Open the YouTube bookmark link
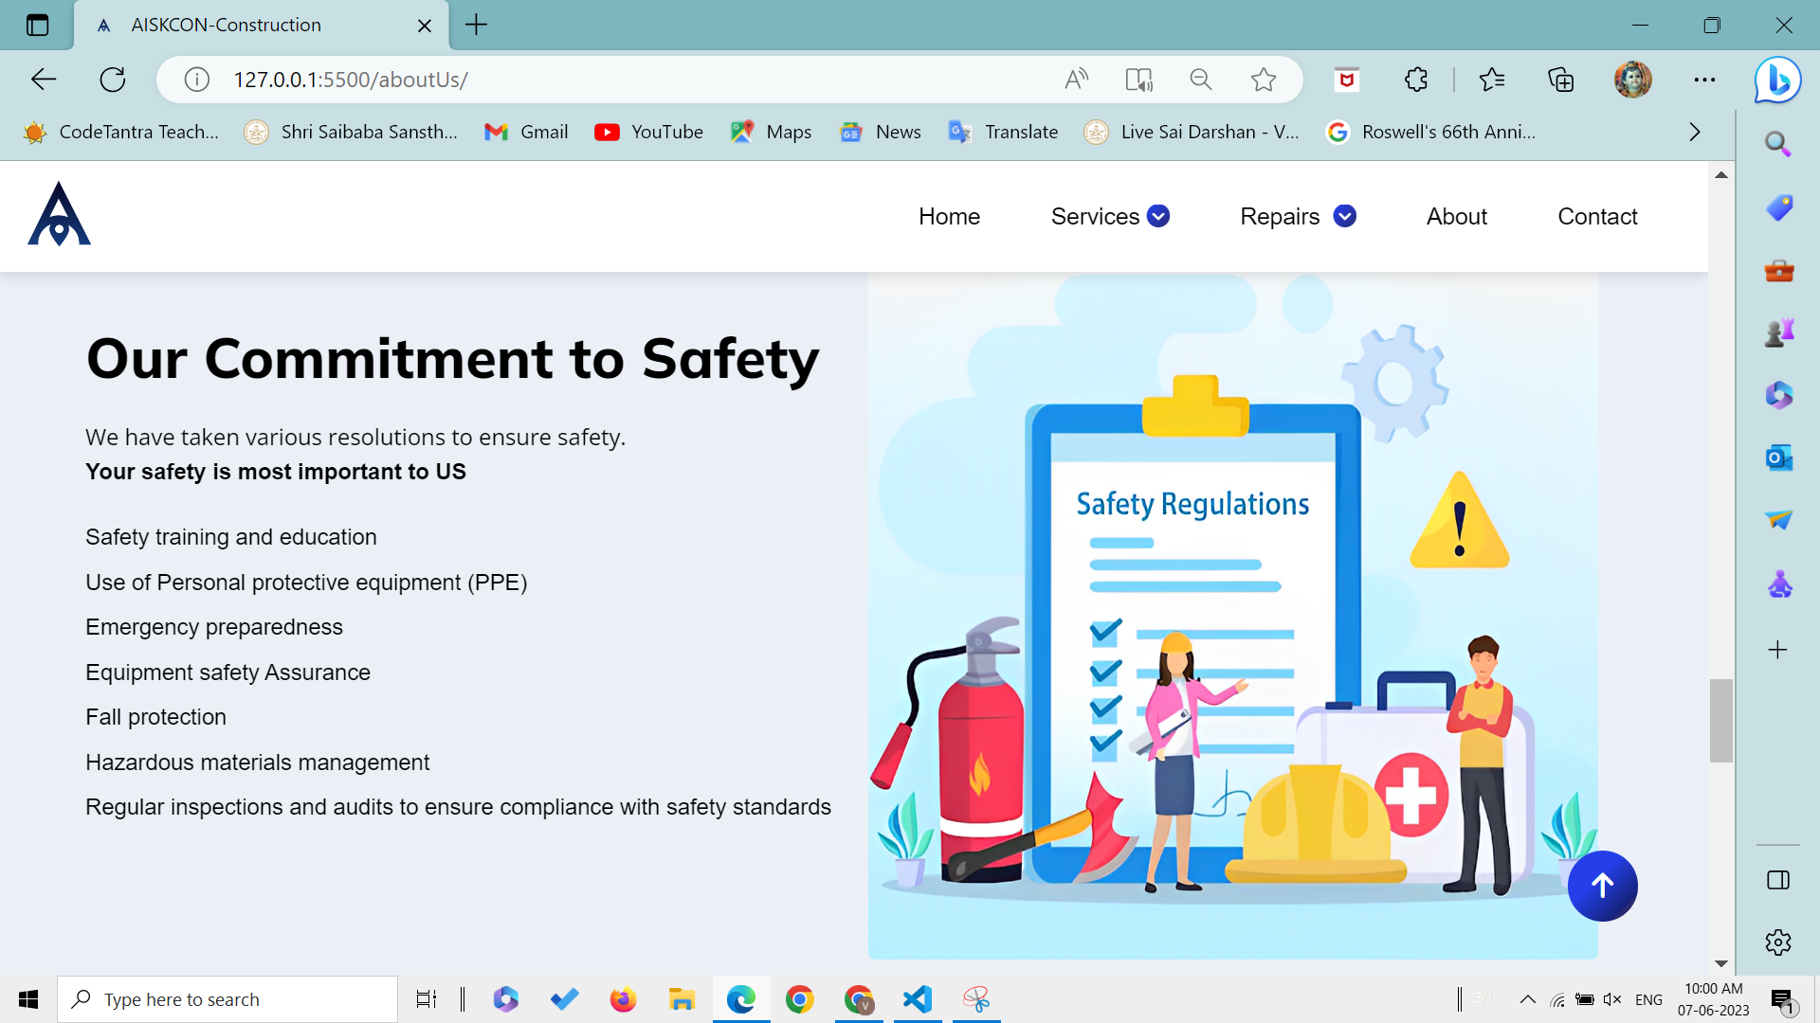The width and height of the screenshot is (1820, 1023). [x=648, y=132]
